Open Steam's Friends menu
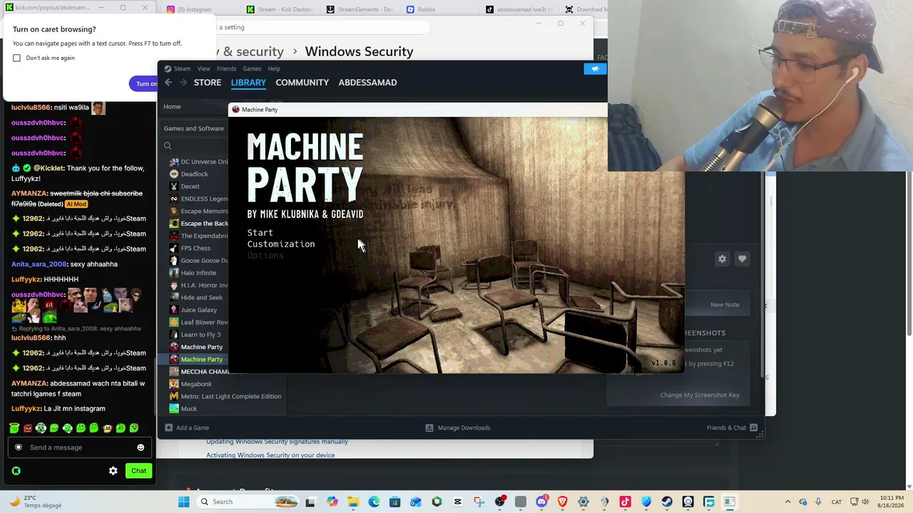913x513 pixels. click(x=226, y=68)
